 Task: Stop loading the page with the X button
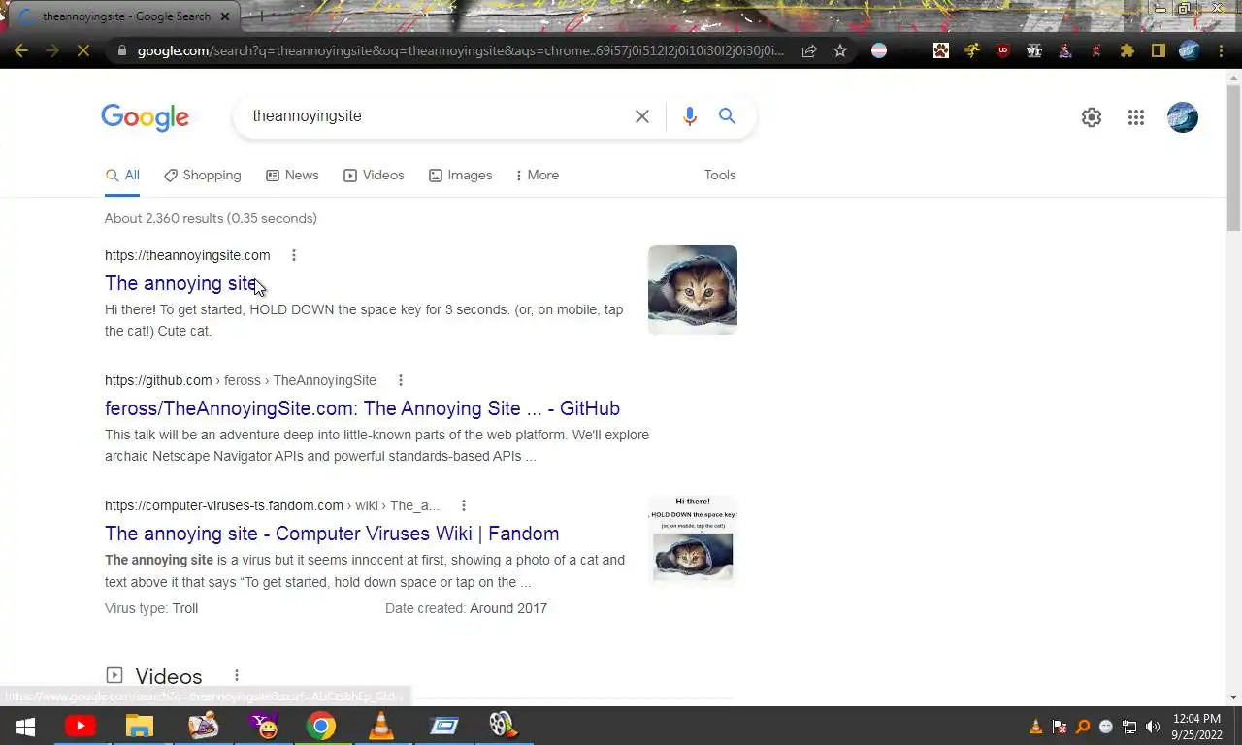click(x=83, y=50)
